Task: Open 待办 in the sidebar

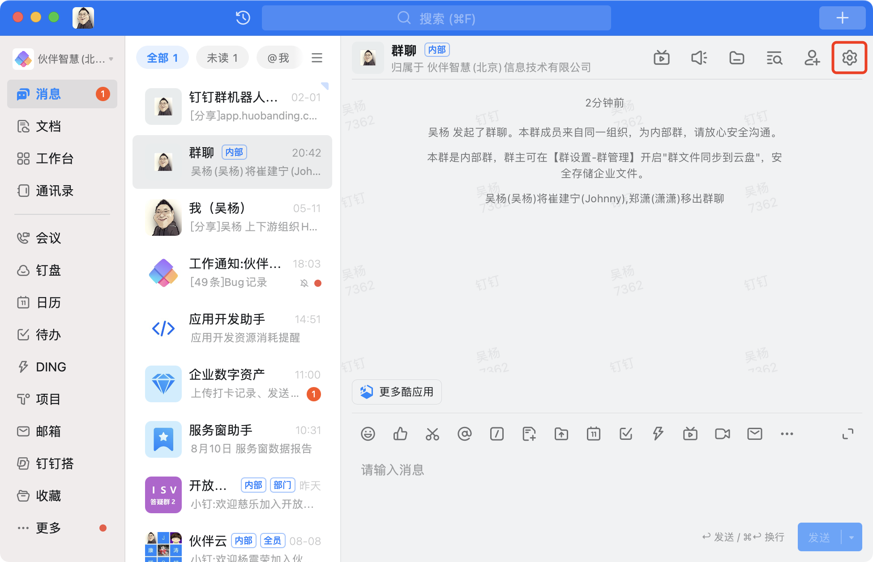Action: [x=62, y=335]
